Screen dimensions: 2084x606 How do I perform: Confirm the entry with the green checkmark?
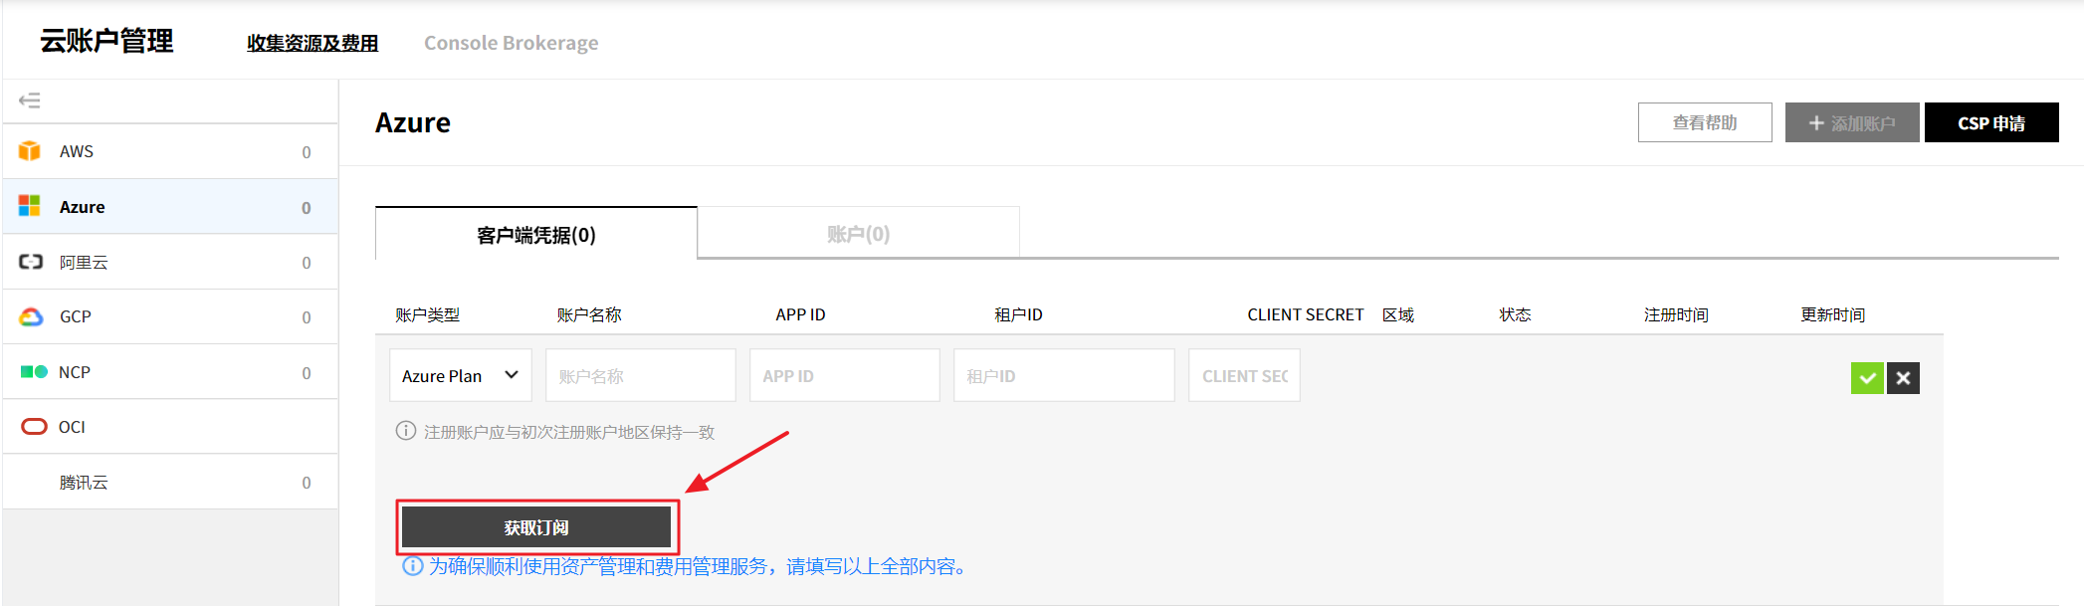click(1867, 378)
